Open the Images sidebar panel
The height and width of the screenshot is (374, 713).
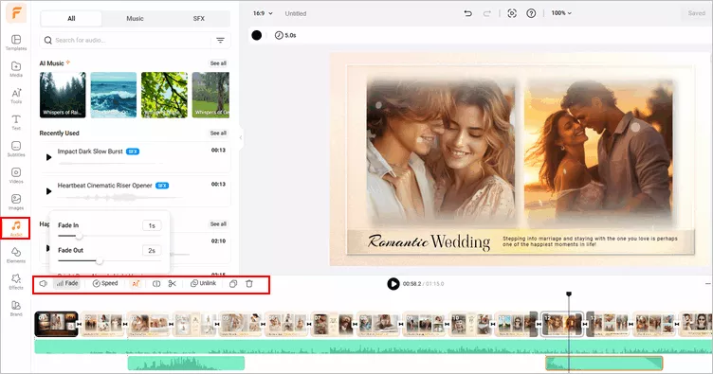pos(16,202)
